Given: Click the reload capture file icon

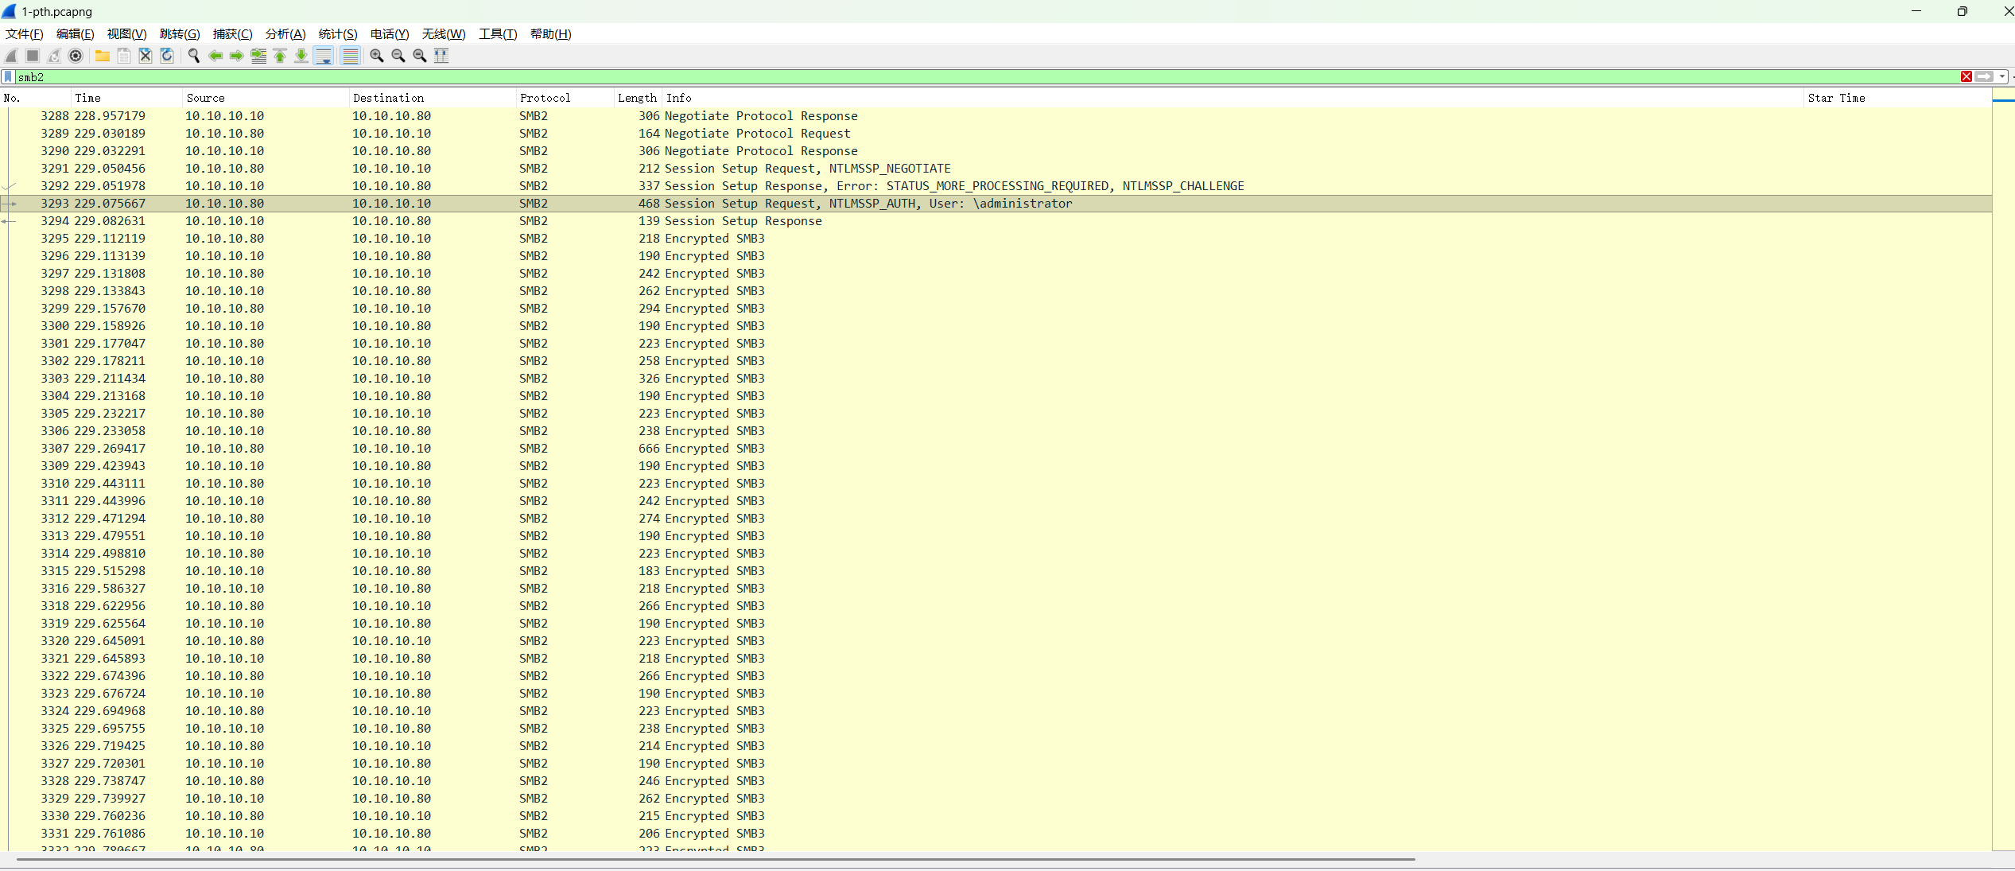Looking at the screenshot, I should pyautogui.click(x=167, y=56).
